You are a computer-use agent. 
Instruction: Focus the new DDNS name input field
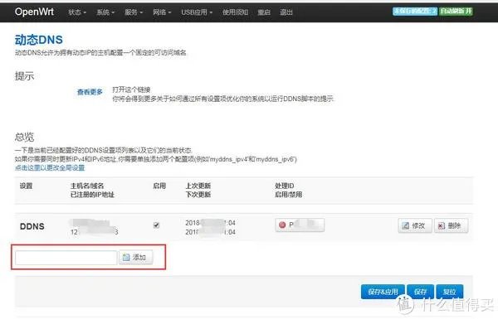(x=66, y=258)
